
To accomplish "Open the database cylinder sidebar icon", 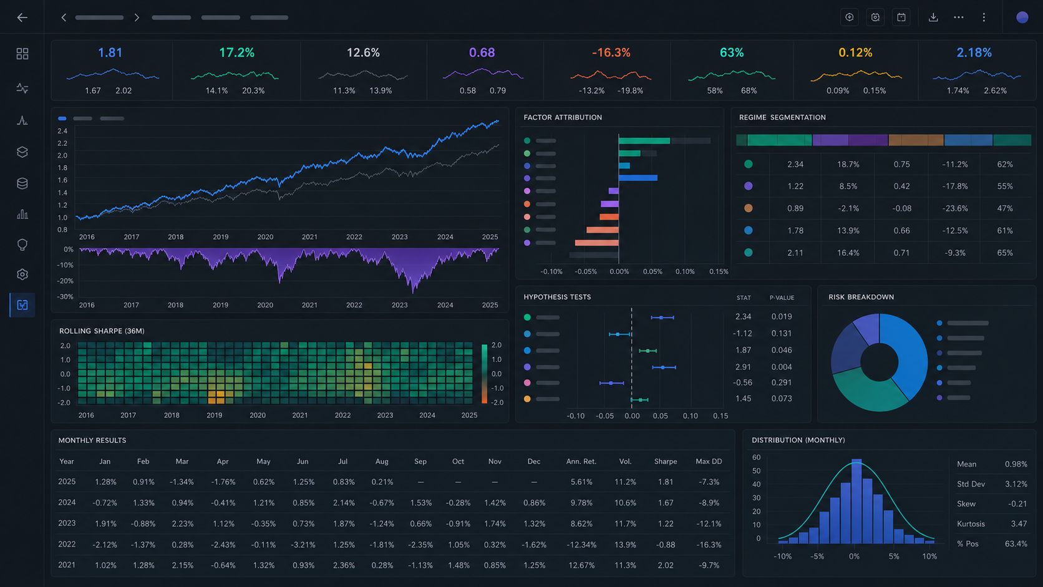I will click(x=22, y=183).
